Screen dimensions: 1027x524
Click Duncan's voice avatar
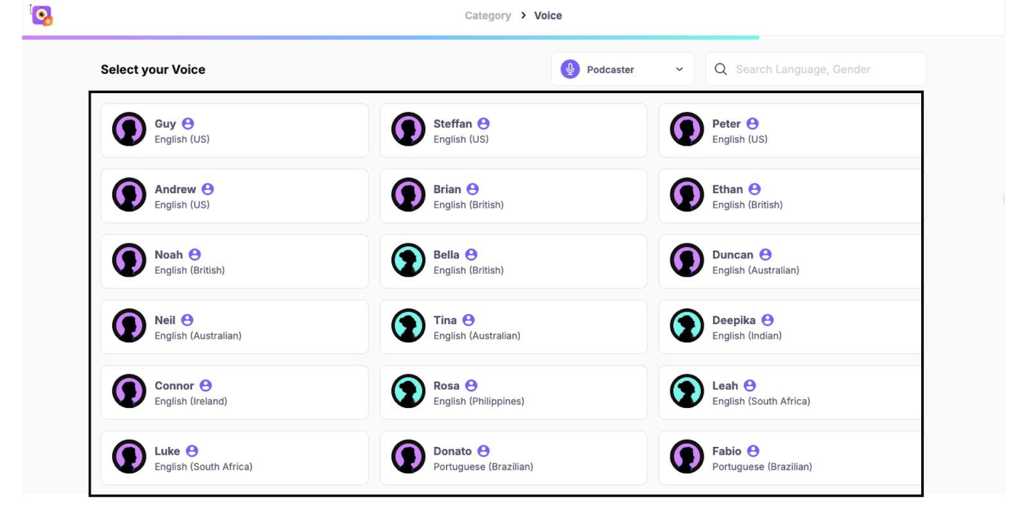[687, 260]
